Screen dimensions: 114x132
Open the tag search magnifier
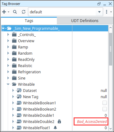(15, 12)
